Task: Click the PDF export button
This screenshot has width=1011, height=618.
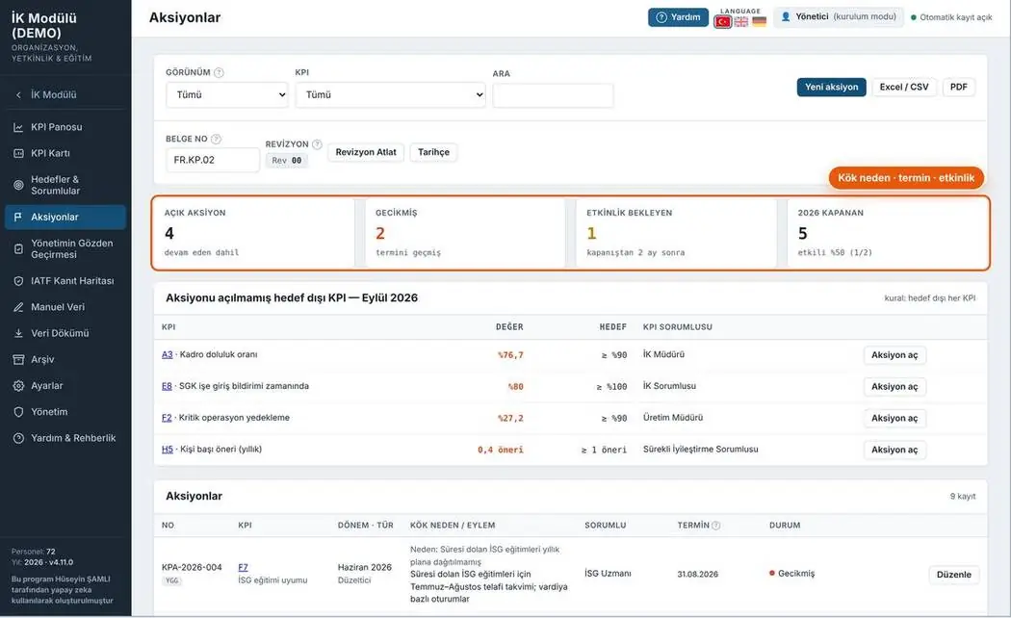Action: (x=959, y=87)
